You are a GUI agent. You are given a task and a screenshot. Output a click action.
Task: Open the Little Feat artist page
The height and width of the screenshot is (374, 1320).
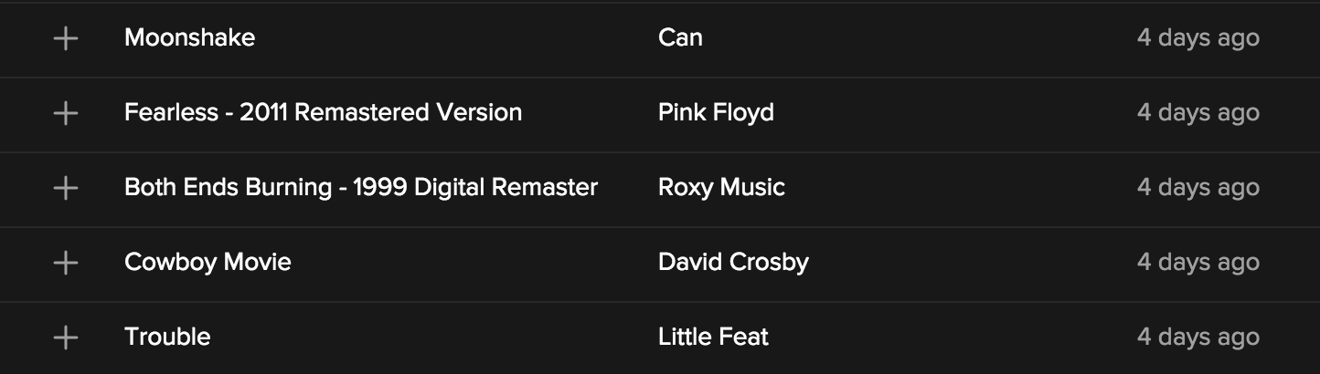[x=713, y=338]
